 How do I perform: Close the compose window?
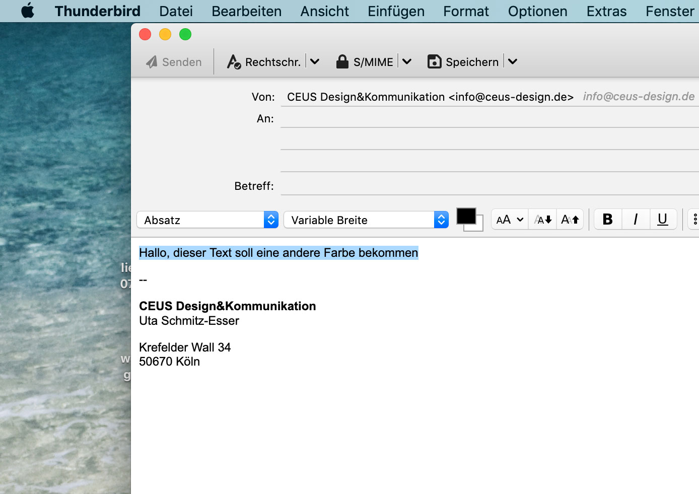tap(145, 34)
